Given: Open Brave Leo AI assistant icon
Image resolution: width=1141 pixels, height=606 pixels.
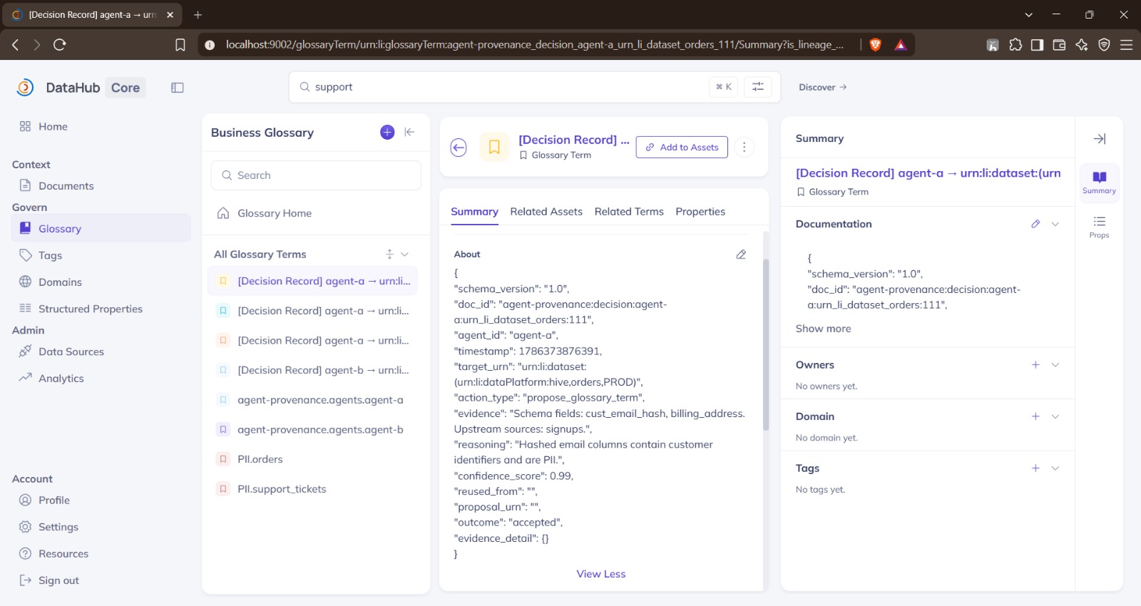Looking at the screenshot, I should pyautogui.click(x=1082, y=45).
